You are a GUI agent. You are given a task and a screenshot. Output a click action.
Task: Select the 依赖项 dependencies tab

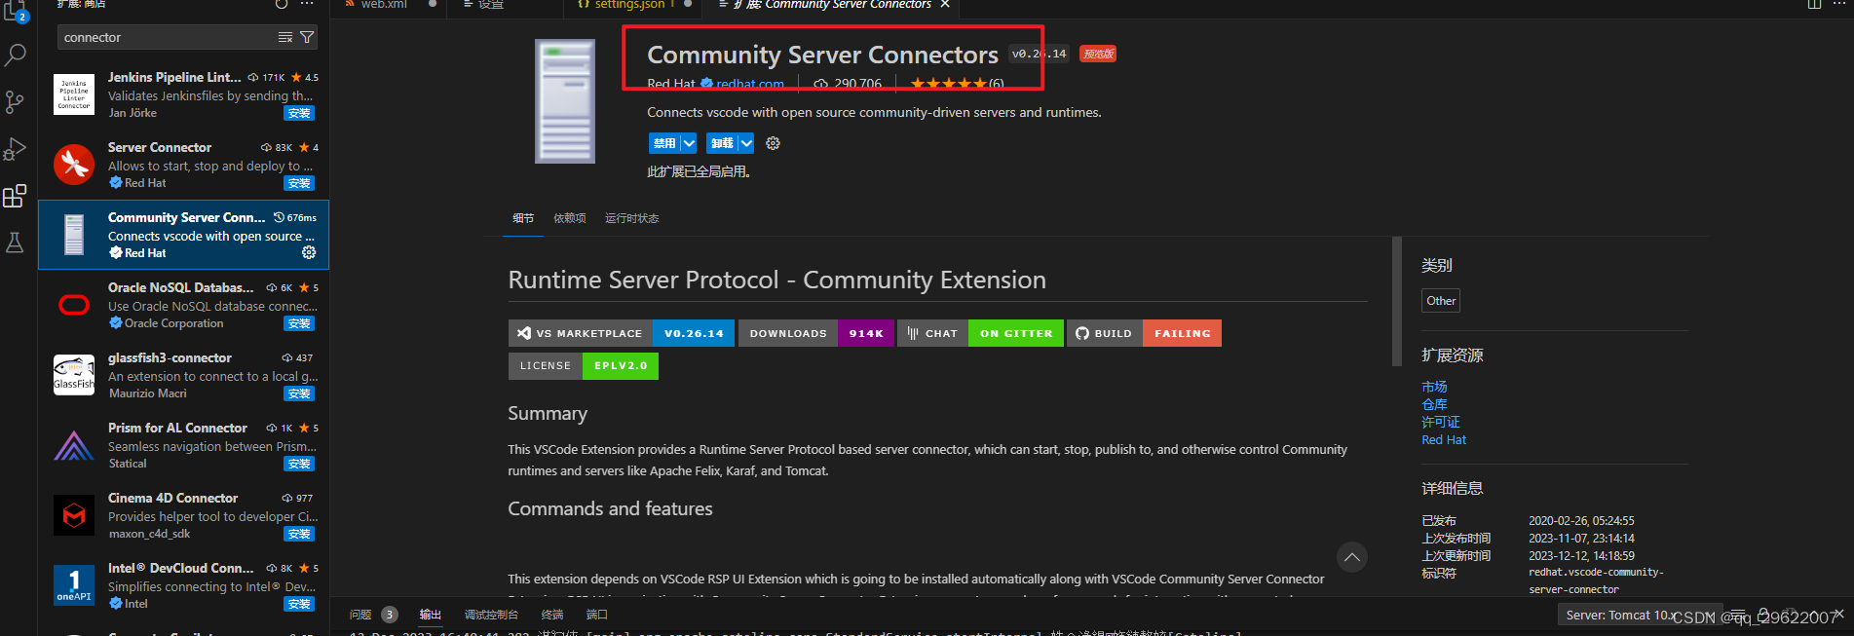pyautogui.click(x=570, y=218)
